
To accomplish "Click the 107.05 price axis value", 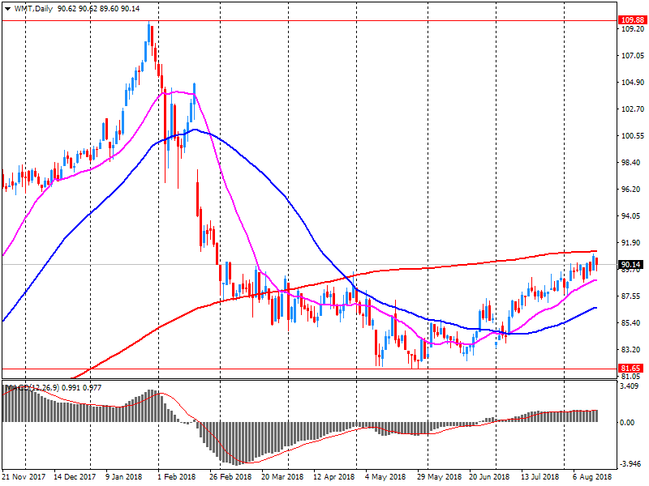I will pyautogui.click(x=633, y=55).
